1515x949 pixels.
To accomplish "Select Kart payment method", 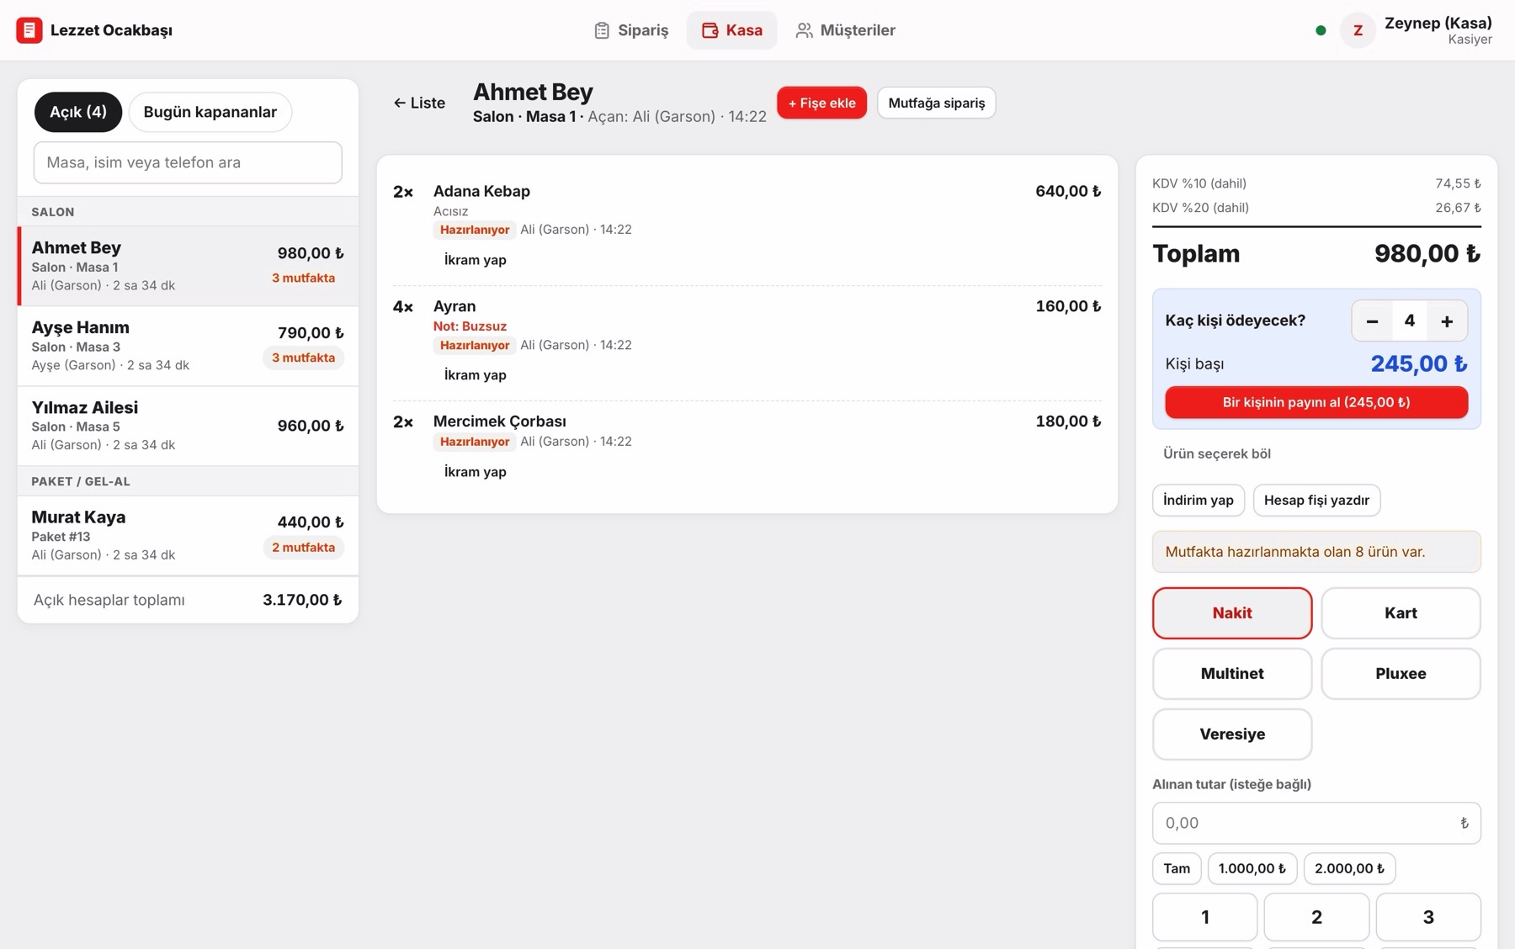I will coord(1401,613).
